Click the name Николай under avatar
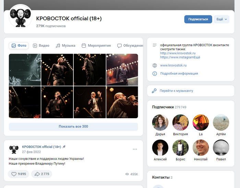The image size is (240, 188). point(201,159)
